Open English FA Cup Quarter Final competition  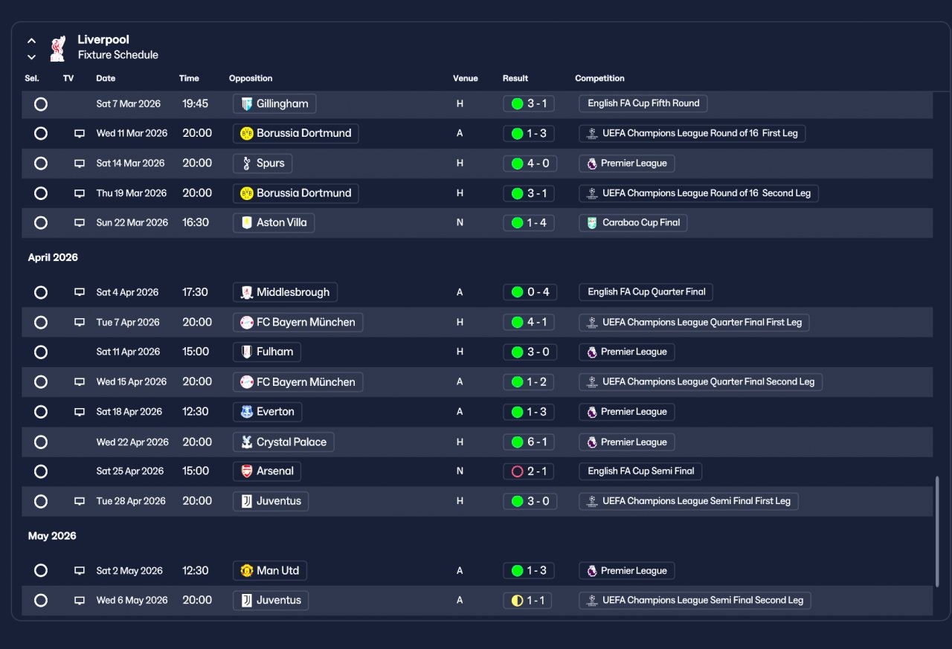click(646, 292)
